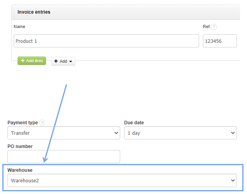Expand the Due date dropdown
Image resolution: width=247 pixels, height=194 pixels.
point(180,133)
